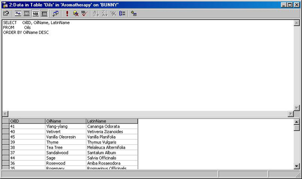Click the OilName column header
Screen dimensions: 302x179
click(x=65, y=121)
